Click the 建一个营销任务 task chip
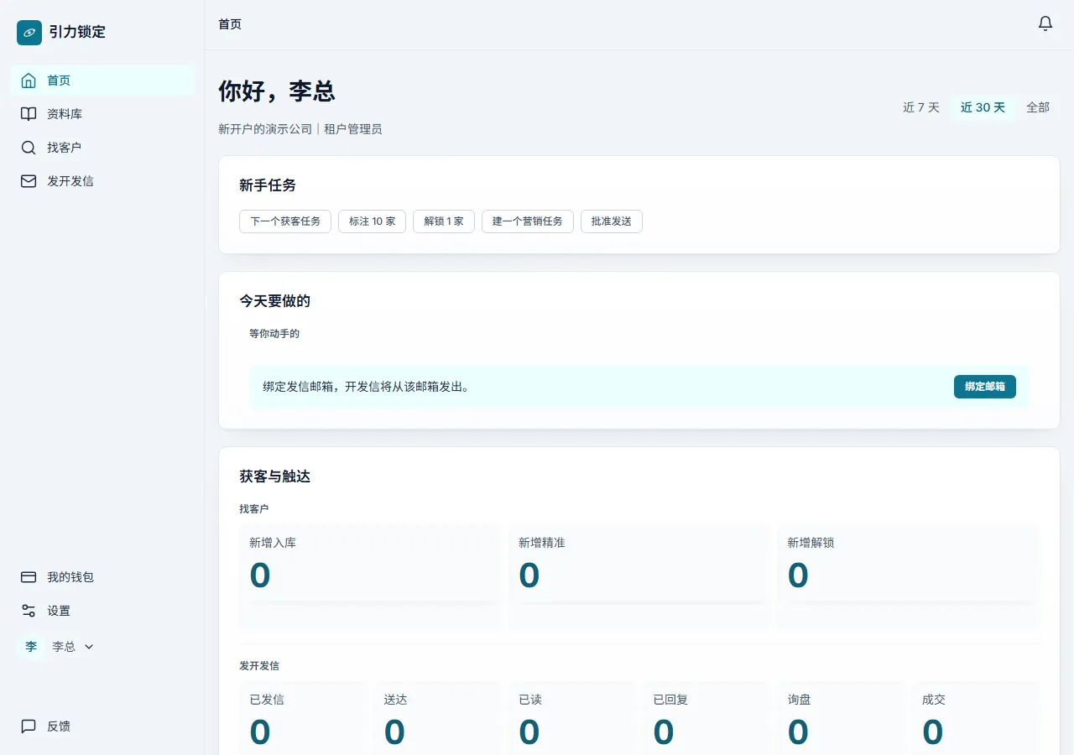1074x755 pixels. [528, 221]
